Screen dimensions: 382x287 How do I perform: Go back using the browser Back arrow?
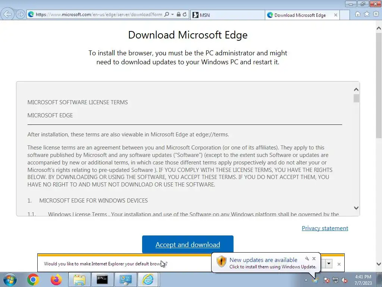[7, 14]
